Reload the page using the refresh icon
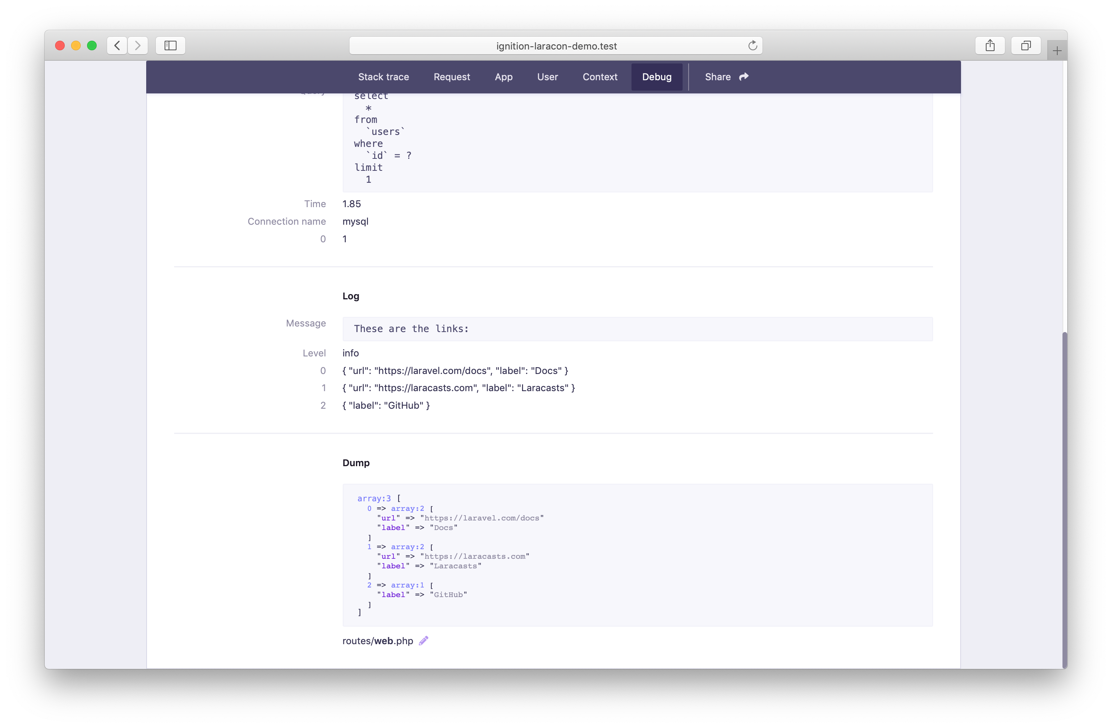The width and height of the screenshot is (1112, 728). tap(752, 45)
